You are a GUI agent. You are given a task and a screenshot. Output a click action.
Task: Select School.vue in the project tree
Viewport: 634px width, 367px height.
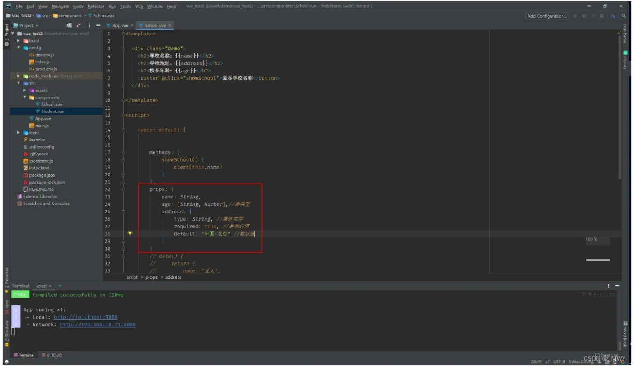52,104
